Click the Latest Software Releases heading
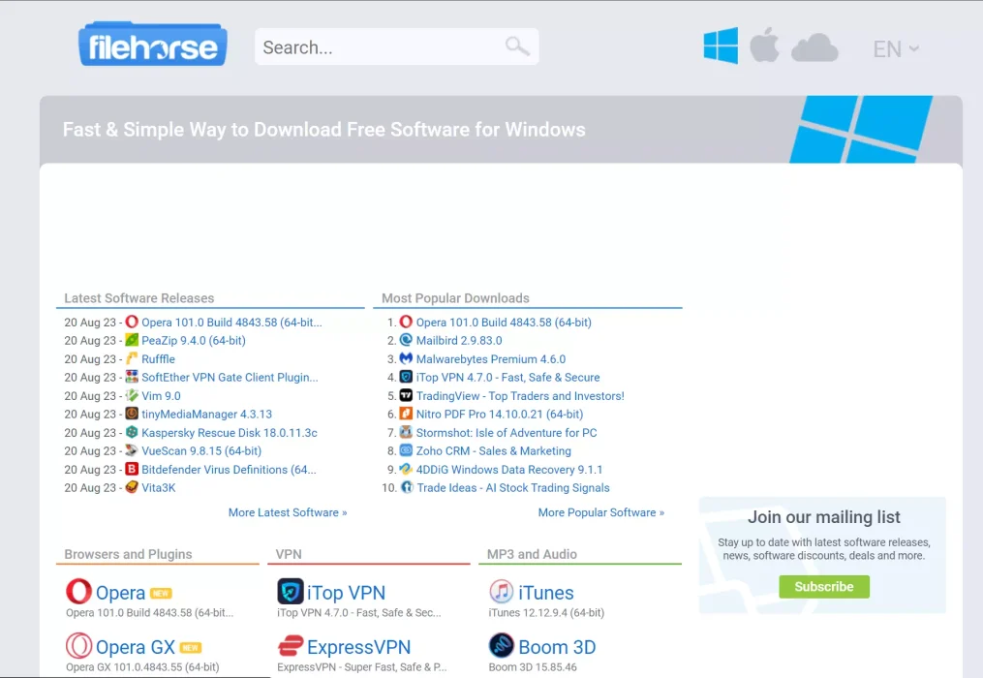The image size is (983, 678). (x=139, y=298)
